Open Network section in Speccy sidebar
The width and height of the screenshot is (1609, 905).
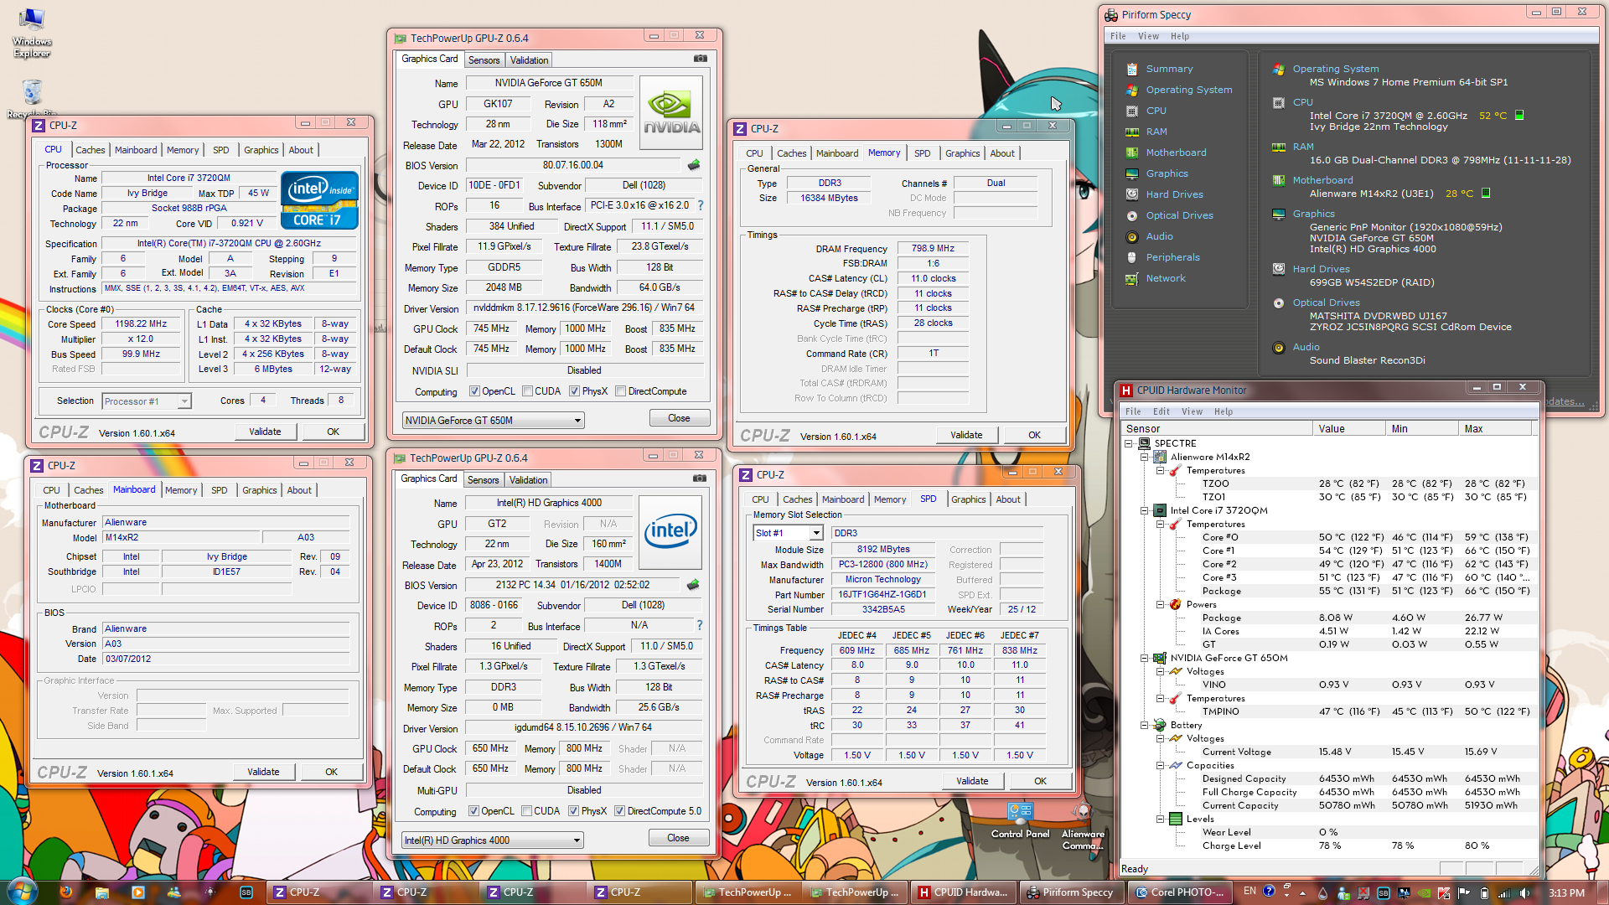pyautogui.click(x=1166, y=278)
